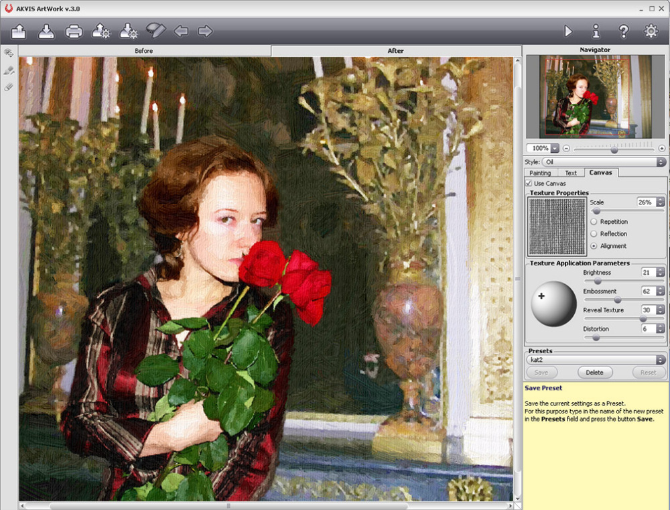
Task: Open Help with the question mark icon
Action: click(x=623, y=31)
